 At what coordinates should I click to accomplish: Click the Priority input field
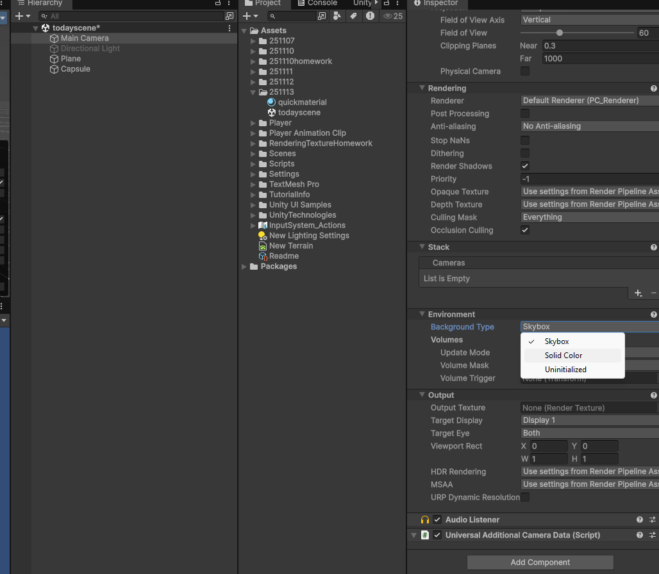[x=590, y=179]
